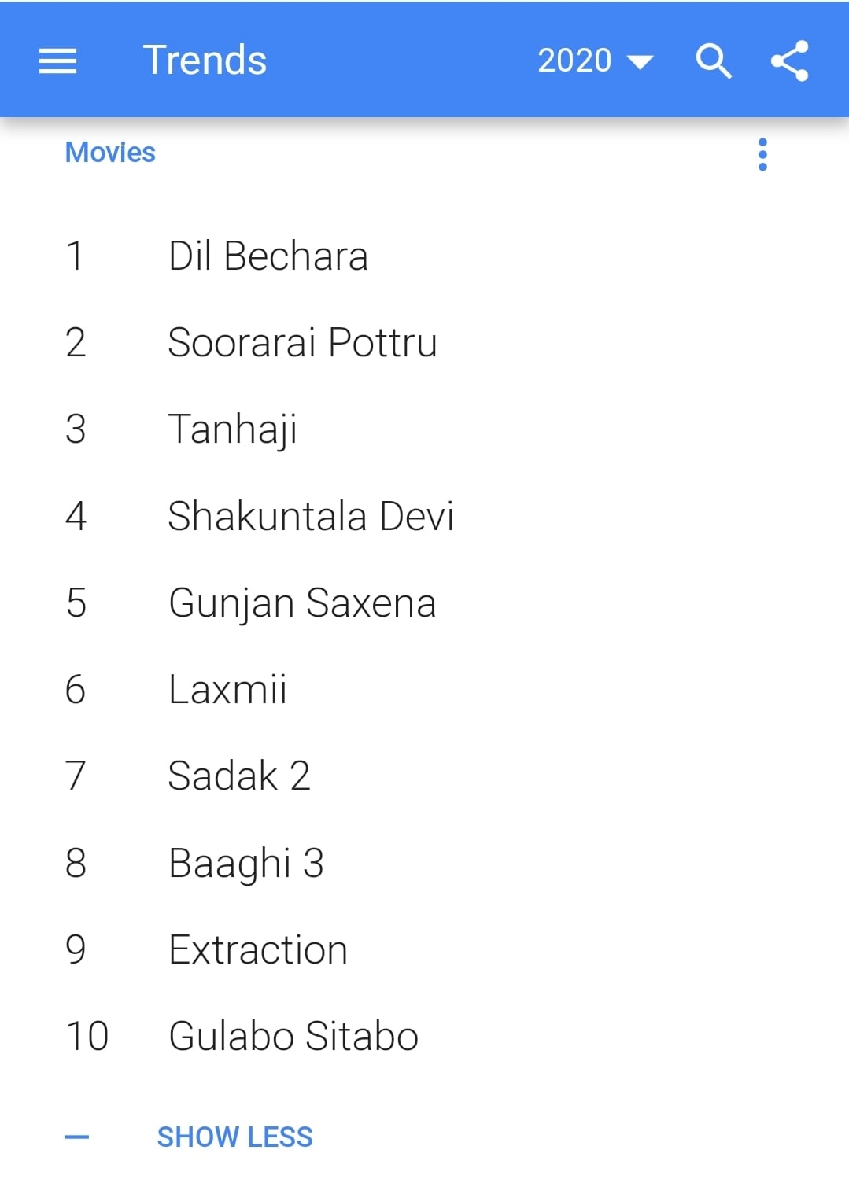Click the dropdown arrow next to 2020

[x=640, y=62]
